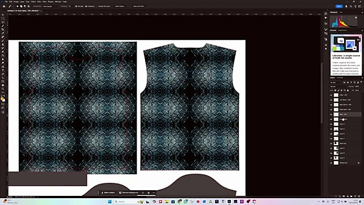The width and height of the screenshot is (364, 205).
Task: Select the Background layer name
Action: [344, 163]
